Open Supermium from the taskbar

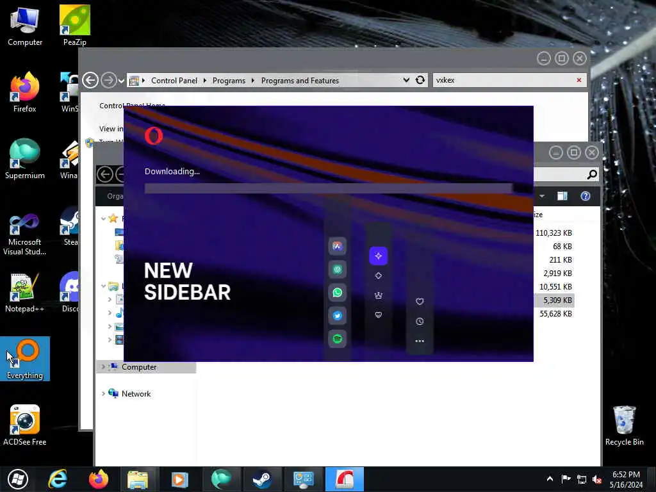click(221, 479)
